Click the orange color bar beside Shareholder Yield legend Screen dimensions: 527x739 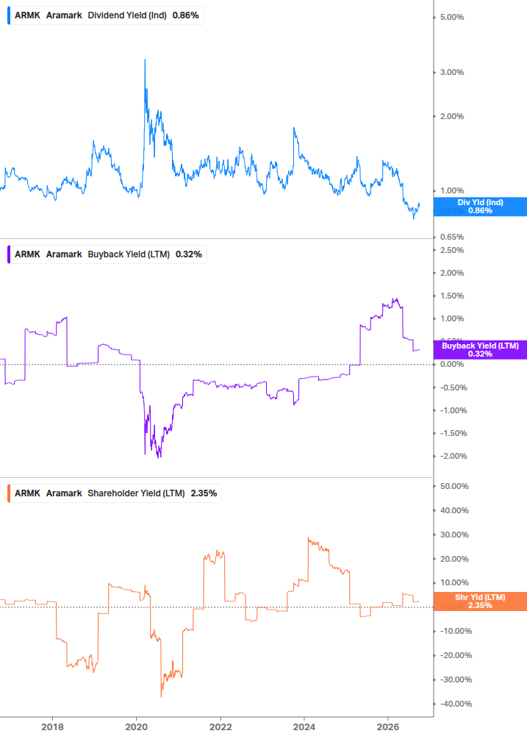point(9,493)
